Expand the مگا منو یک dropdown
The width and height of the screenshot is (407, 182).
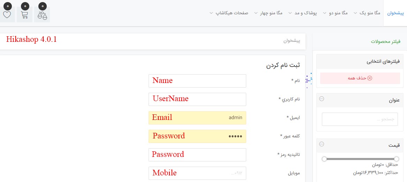pyautogui.click(x=368, y=13)
